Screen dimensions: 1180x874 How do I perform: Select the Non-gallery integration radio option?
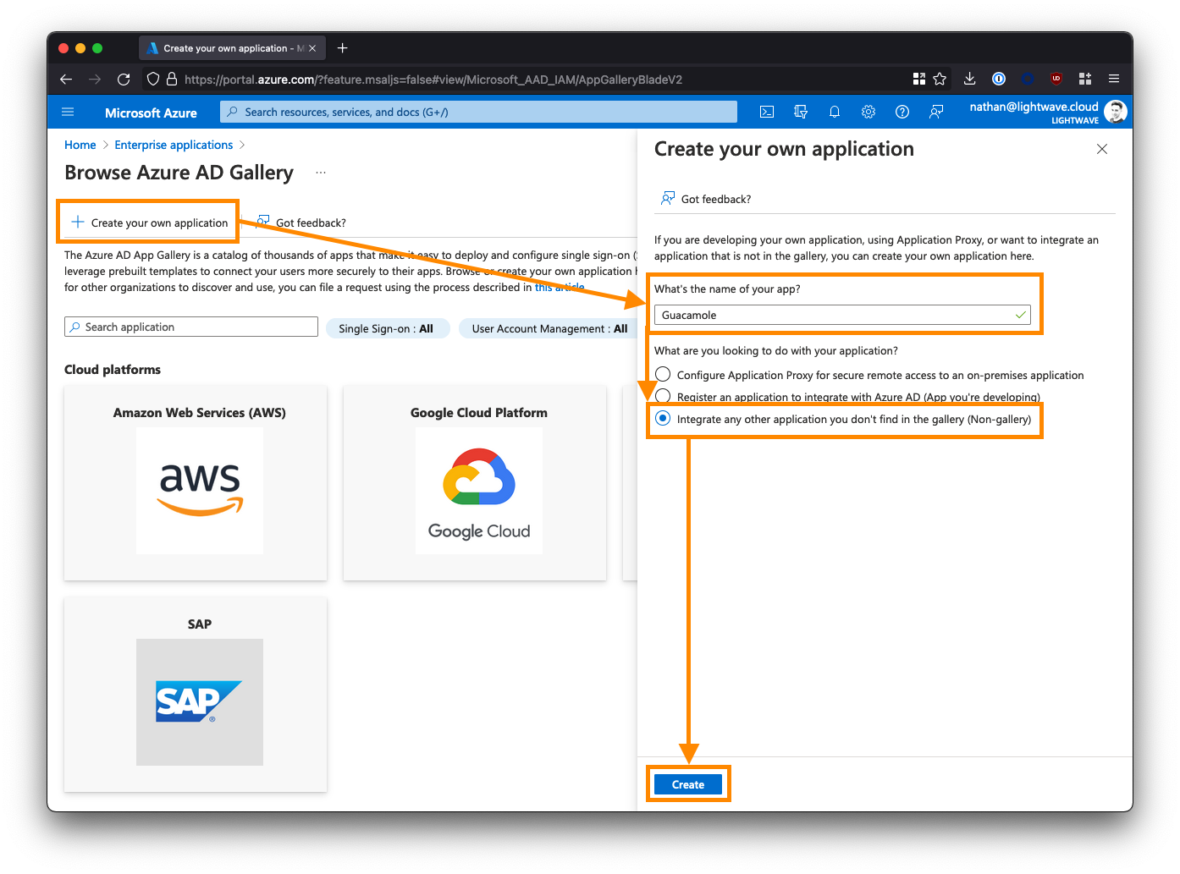click(663, 419)
